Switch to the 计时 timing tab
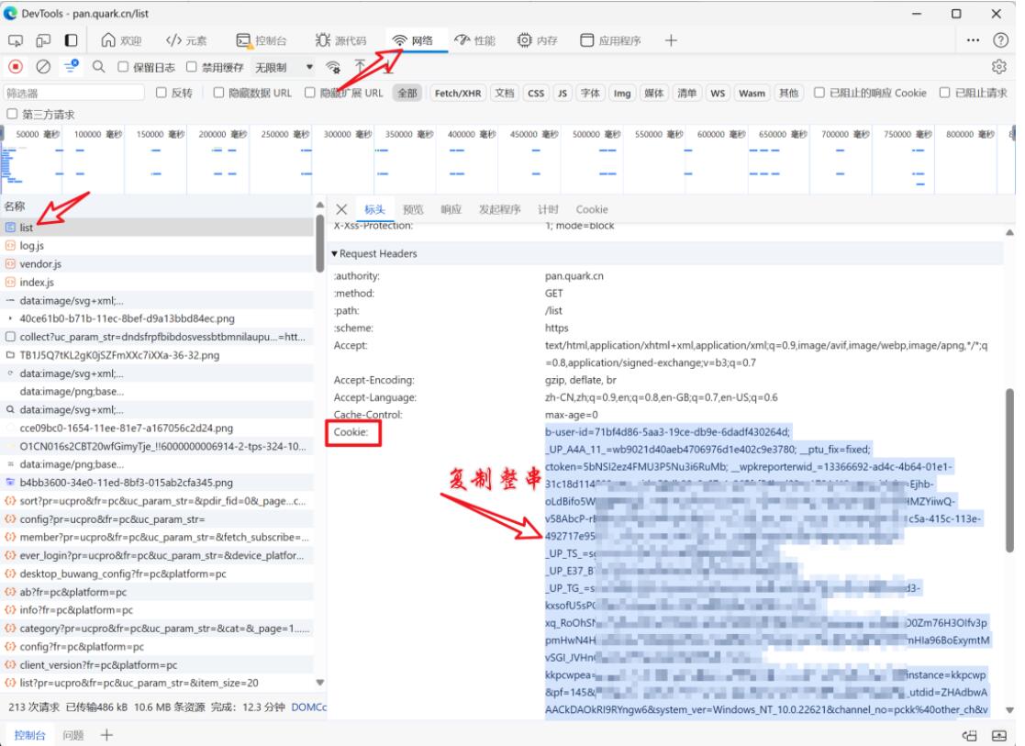This screenshot has width=1025, height=746. 548,209
